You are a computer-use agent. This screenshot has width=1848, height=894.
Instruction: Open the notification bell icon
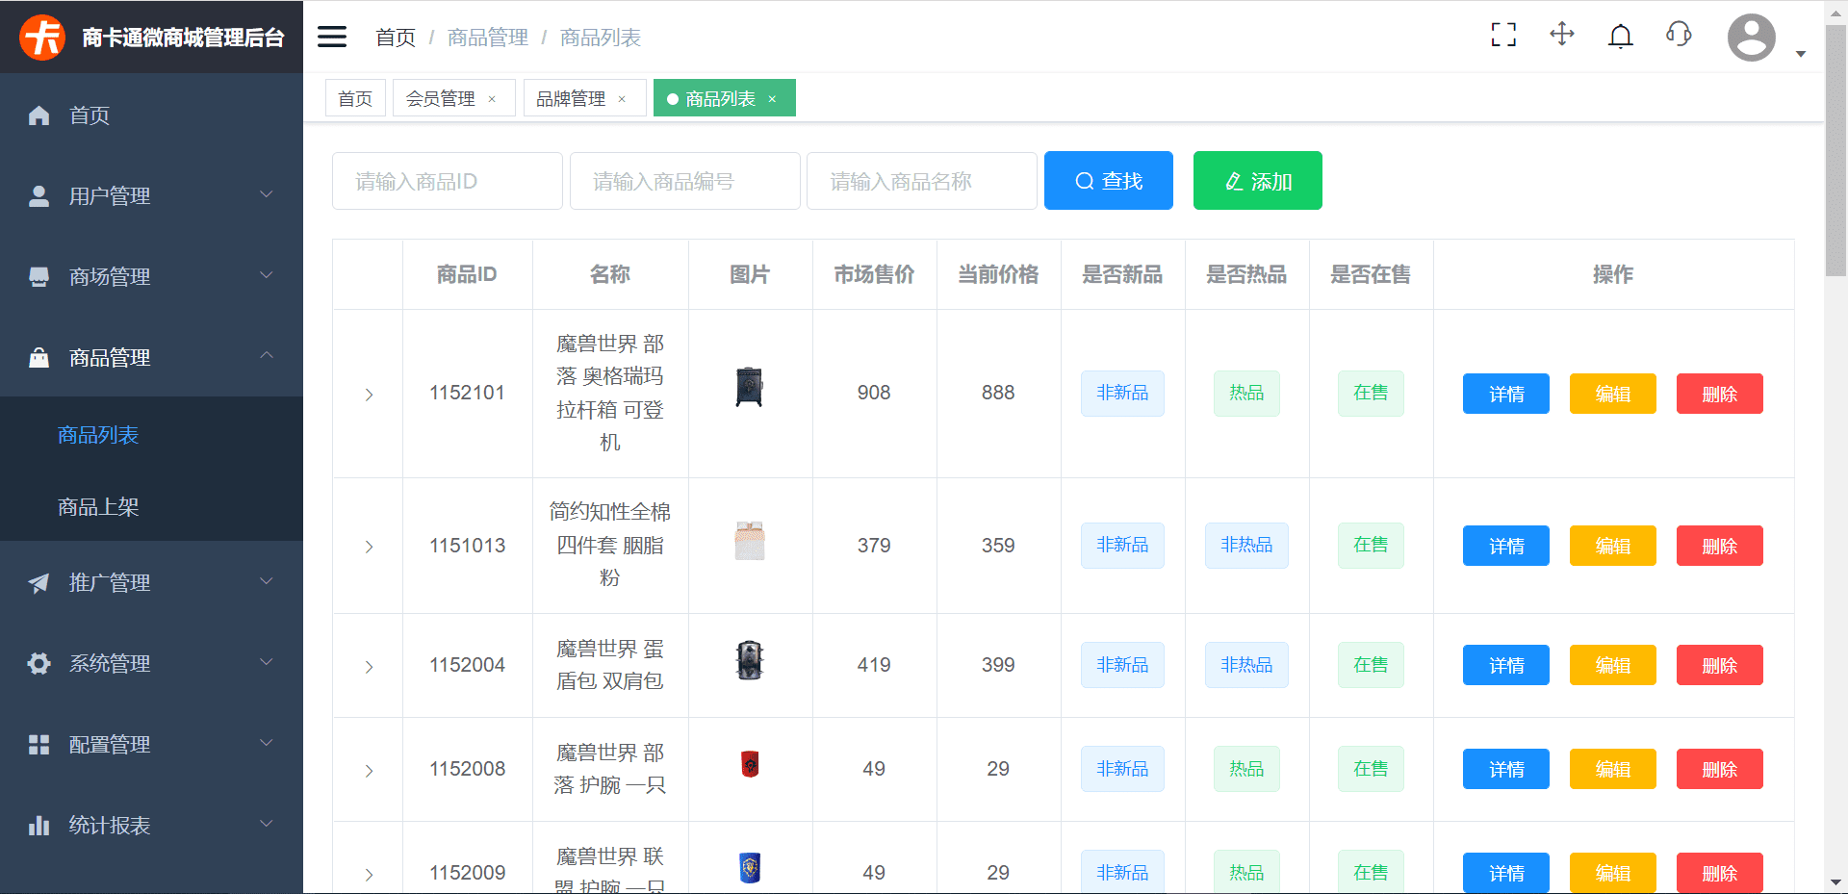[x=1621, y=35]
